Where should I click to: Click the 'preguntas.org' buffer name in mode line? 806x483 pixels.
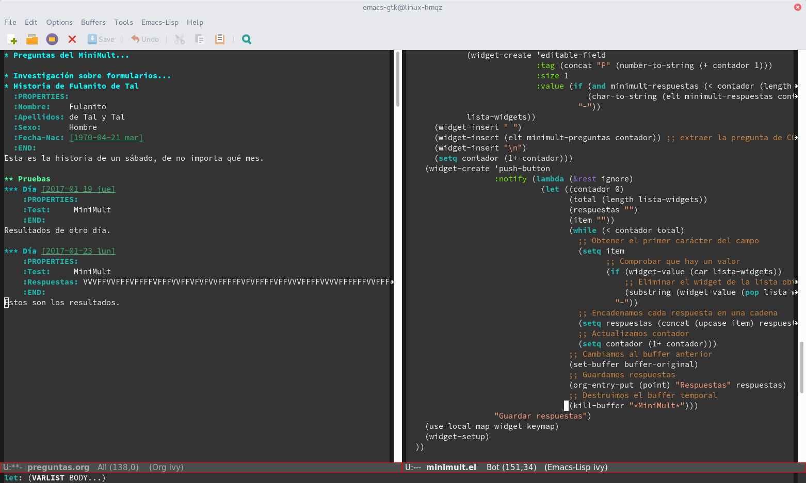click(x=58, y=467)
